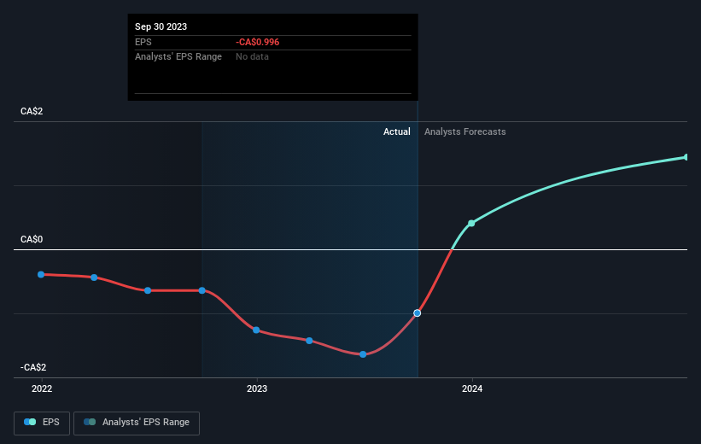
Task: Click the '2024' x-axis label
Action: [472, 388]
